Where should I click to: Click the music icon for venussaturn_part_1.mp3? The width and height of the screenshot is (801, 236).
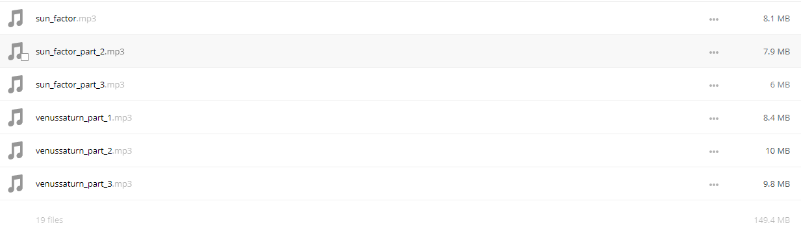pyautogui.click(x=16, y=117)
